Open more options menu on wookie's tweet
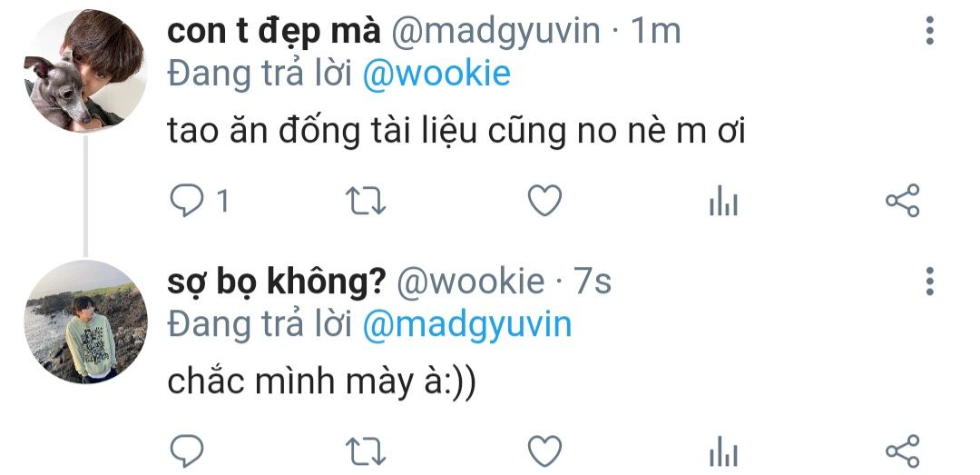The width and height of the screenshot is (980, 475). tap(929, 281)
